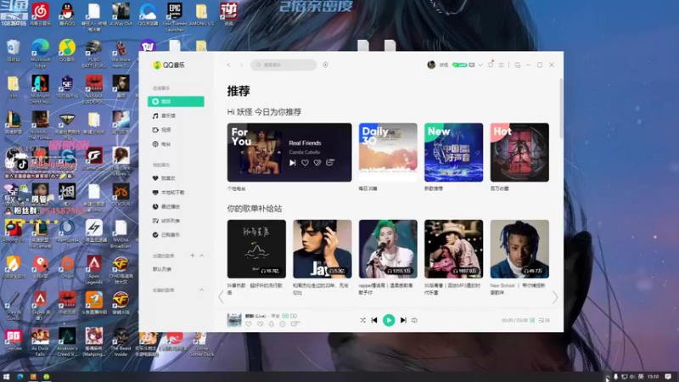
Task: Click the green play button
Action: point(389,320)
